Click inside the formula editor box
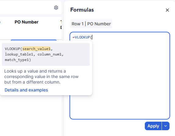Viewport: 175px width, 136px height. (x=120, y=76)
